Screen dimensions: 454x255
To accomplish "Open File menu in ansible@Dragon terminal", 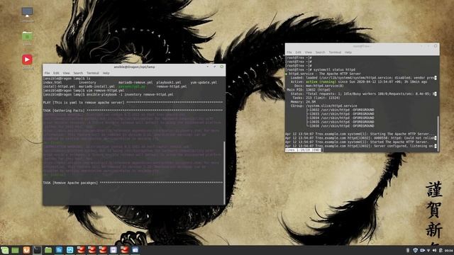I will tap(48, 73).
